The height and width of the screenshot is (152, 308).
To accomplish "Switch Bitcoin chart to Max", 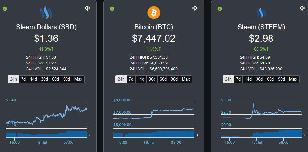I will (x=186, y=79).
